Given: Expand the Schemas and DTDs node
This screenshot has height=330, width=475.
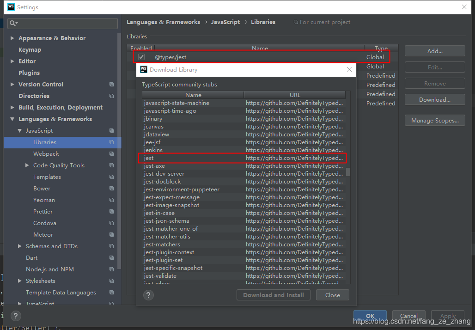Looking at the screenshot, I should point(19,246).
